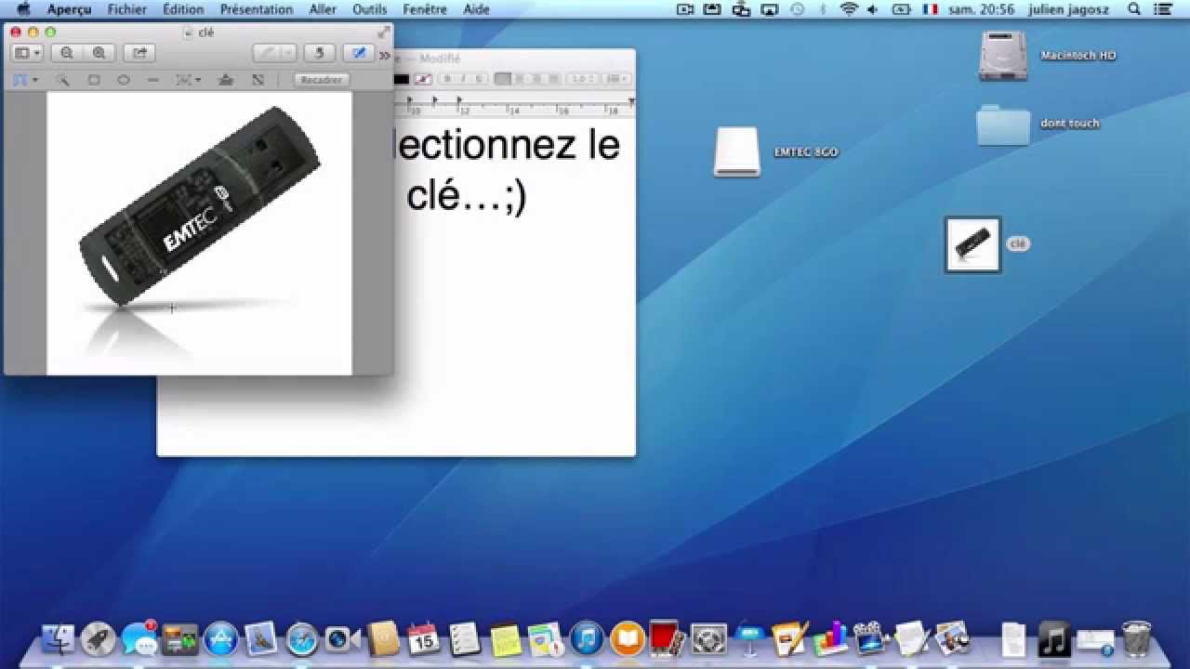Image resolution: width=1190 pixels, height=669 pixels.
Task: Click the Recadrer button
Action: (322, 80)
